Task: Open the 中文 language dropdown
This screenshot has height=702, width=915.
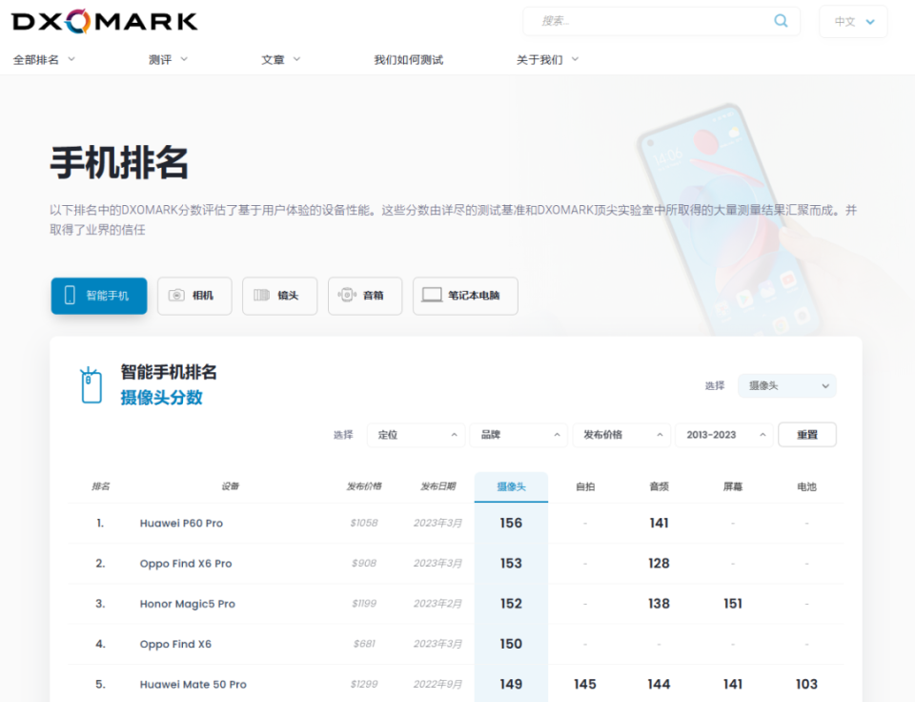Action: coord(852,20)
